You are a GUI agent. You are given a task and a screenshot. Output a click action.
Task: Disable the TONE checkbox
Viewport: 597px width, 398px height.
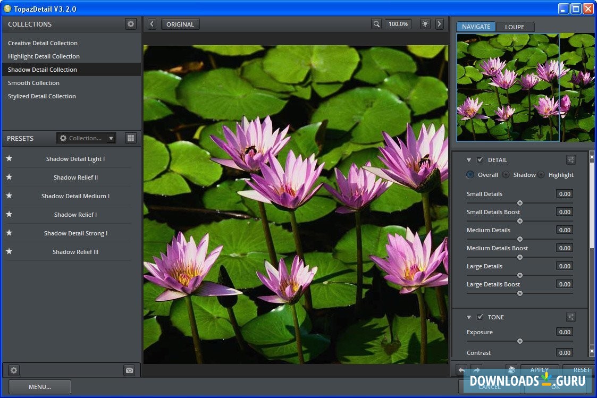point(480,317)
